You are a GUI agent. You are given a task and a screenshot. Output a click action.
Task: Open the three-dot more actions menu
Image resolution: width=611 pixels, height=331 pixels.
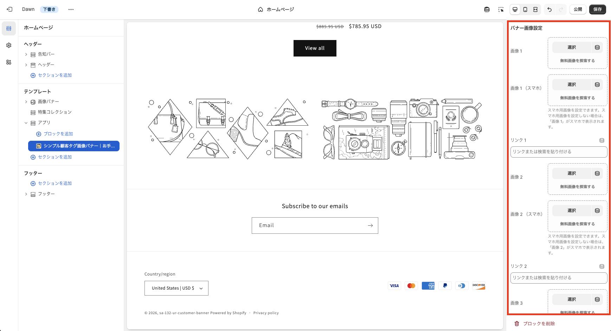(x=71, y=9)
